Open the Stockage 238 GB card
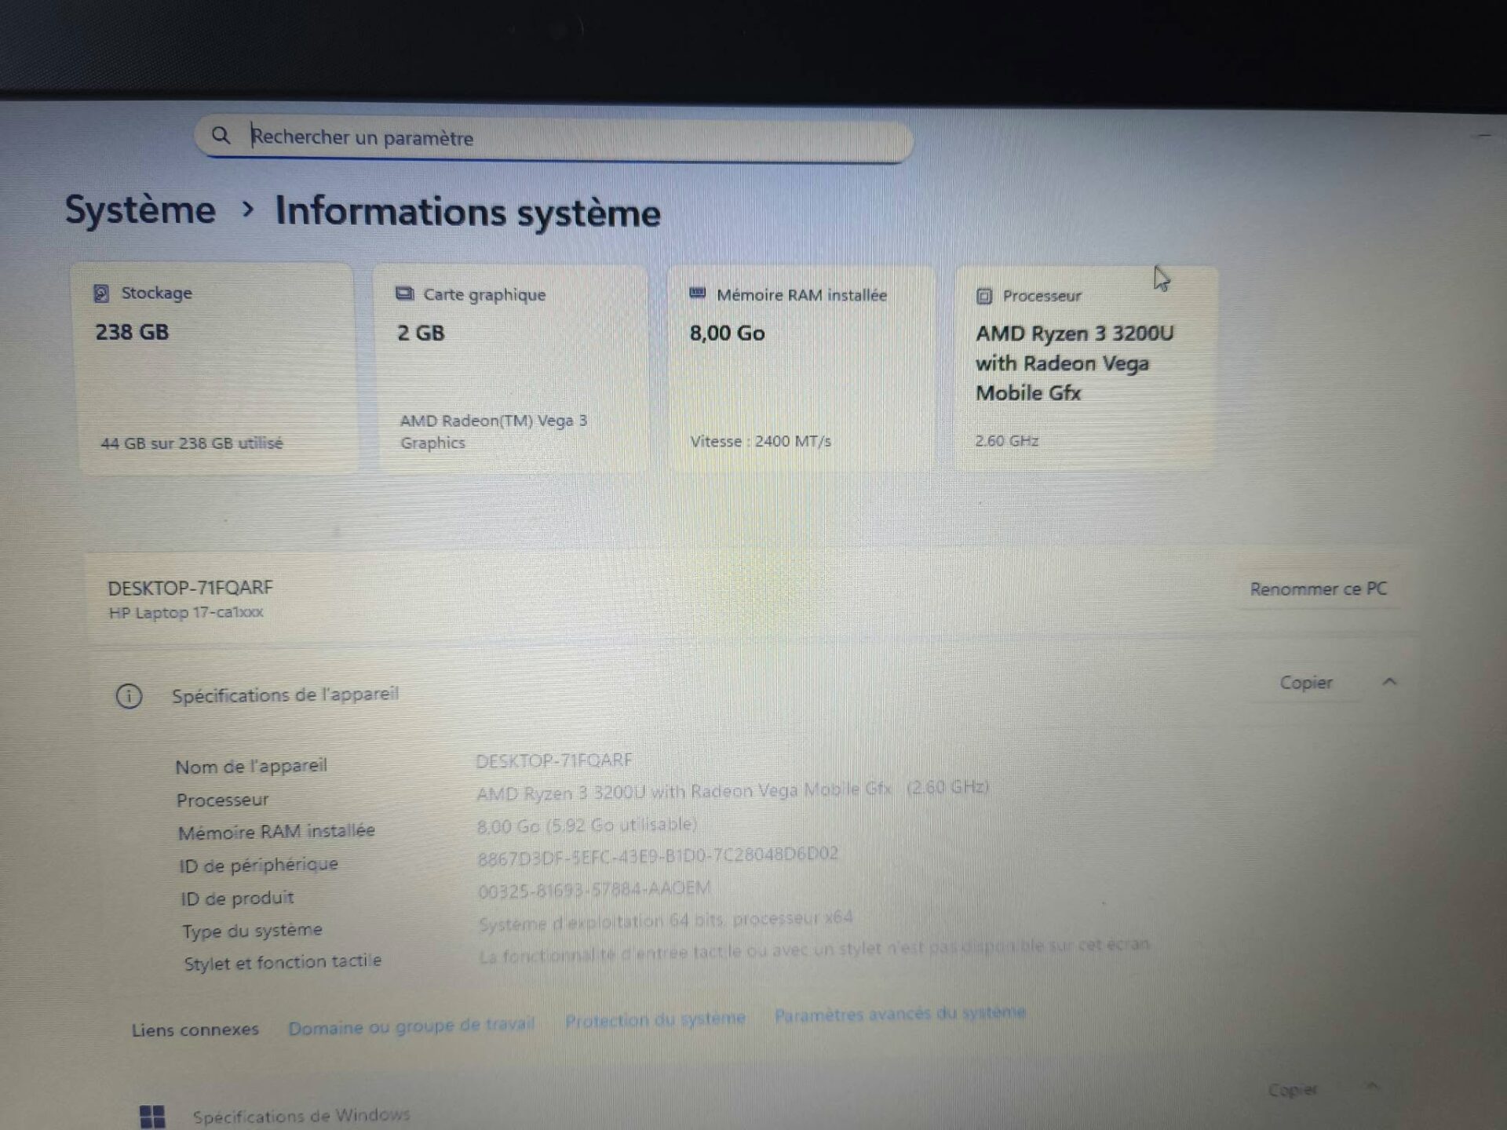The width and height of the screenshot is (1507, 1130). coord(216,369)
